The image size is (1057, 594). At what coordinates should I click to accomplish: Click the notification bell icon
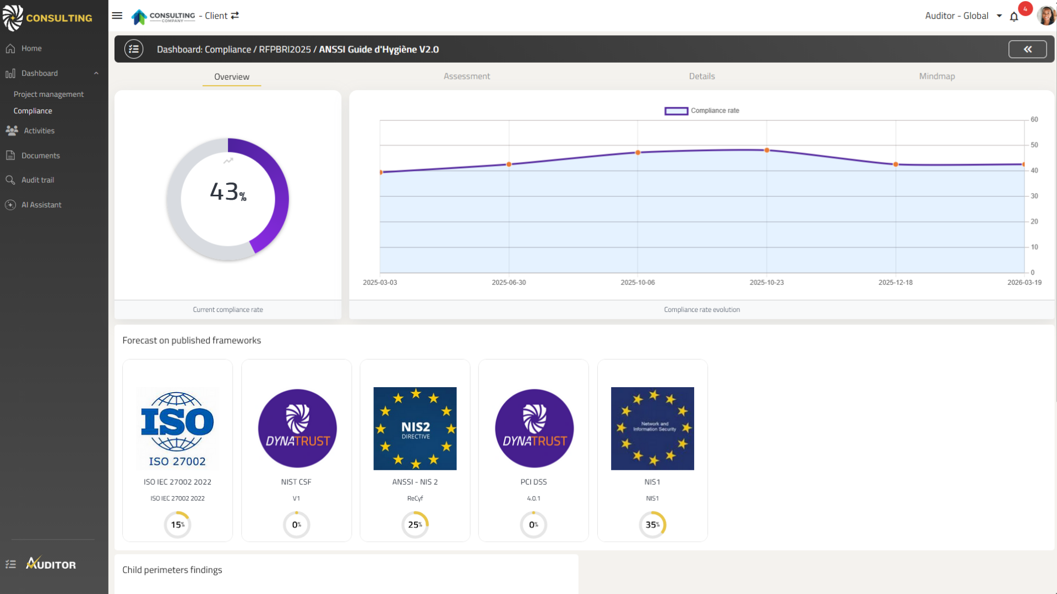point(1014,16)
